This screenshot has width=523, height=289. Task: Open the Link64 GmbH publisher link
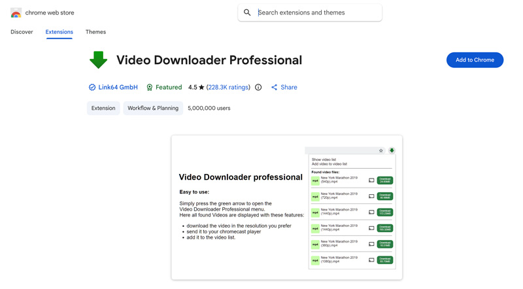pos(118,88)
